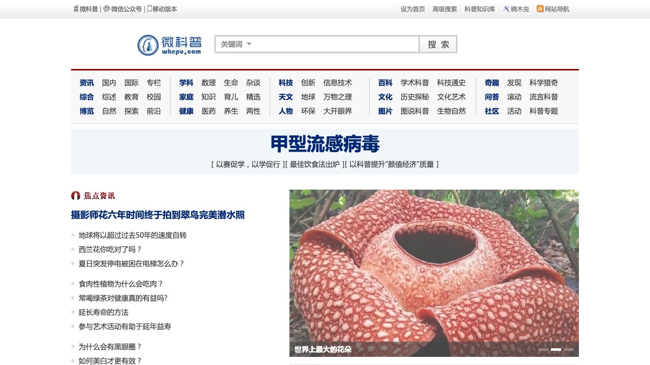Click the 科普知识库 header option

[479, 9]
